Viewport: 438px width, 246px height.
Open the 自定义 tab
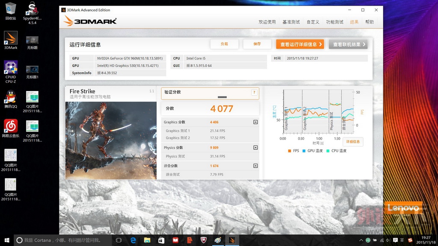(x=313, y=22)
